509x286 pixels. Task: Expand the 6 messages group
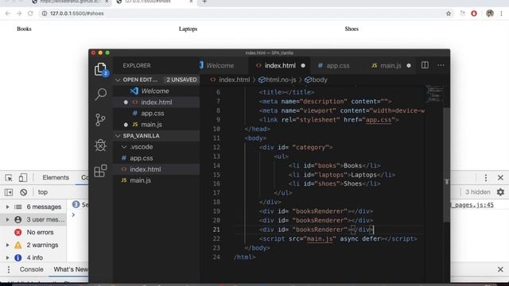[x=7, y=207]
